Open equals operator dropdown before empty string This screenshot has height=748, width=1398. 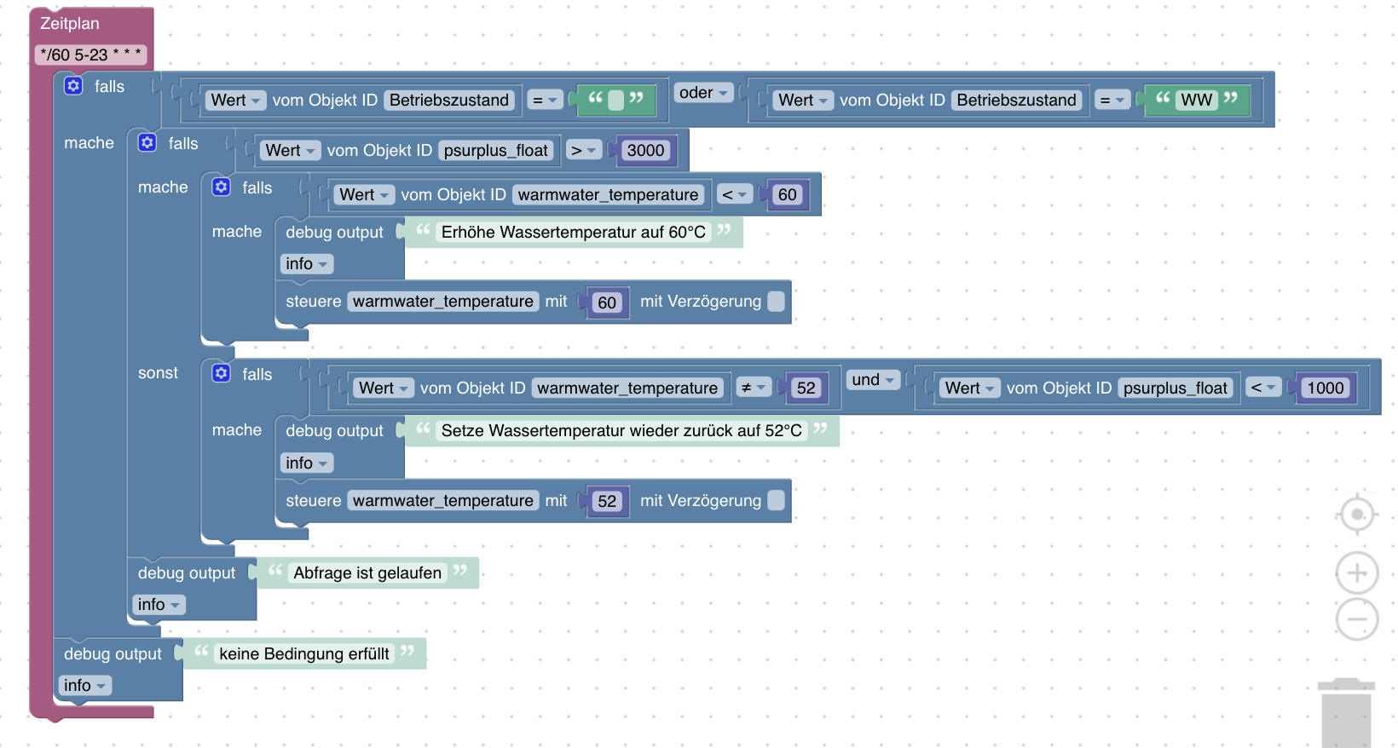point(545,101)
